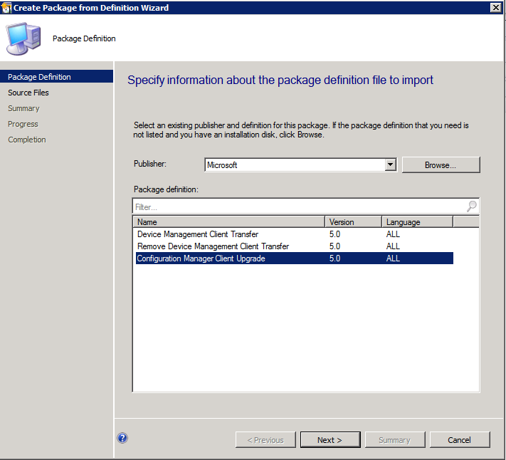This screenshot has height=460, width=506.
Task: Click the Next > button
Action: 330,439
